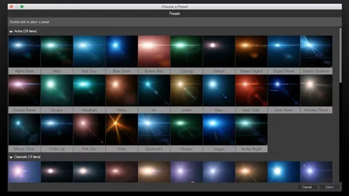
Task: Select the Laser Sight preset thumbnail
Action: point(251,90)
